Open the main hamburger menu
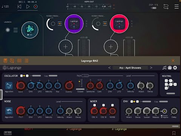 [176, 6]
